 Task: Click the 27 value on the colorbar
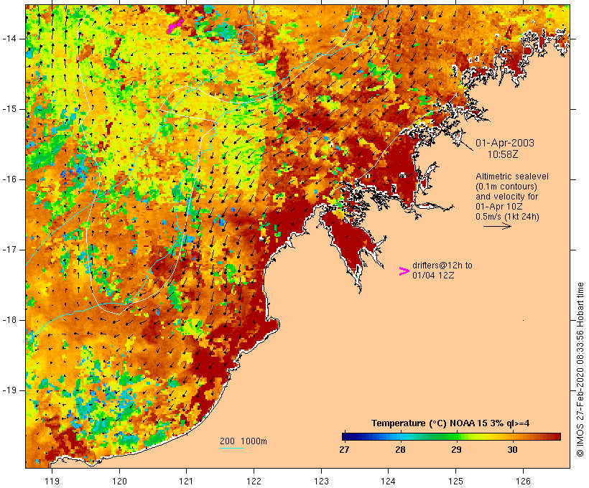click(x=344, y=450)
